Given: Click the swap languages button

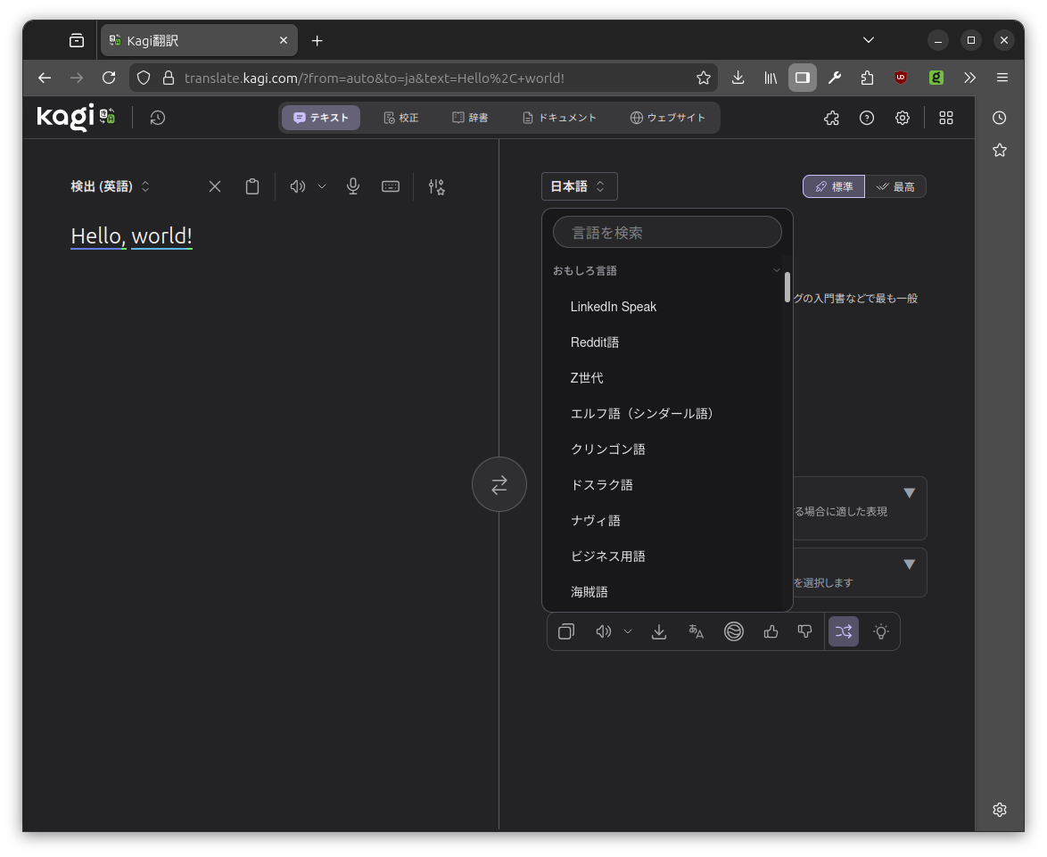Looking at the screenshot, I should (499, 484).
